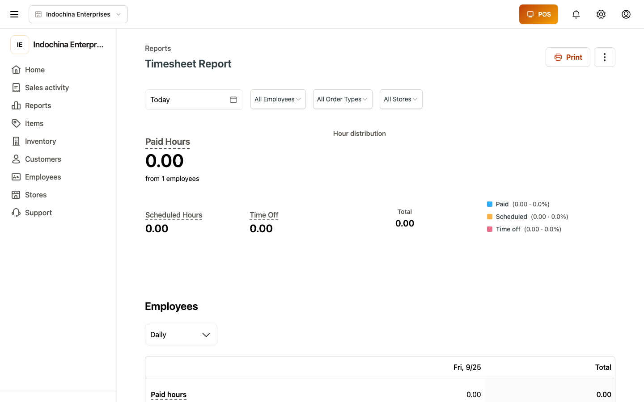Click the Total column header
Viewport: 644px width, 402px height.
603,367
